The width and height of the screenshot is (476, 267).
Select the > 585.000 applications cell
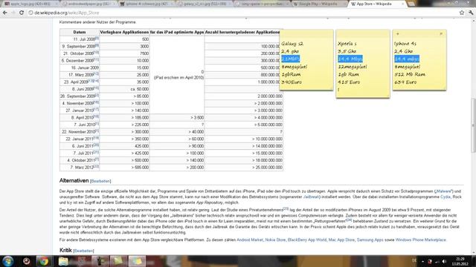[124, 168]
